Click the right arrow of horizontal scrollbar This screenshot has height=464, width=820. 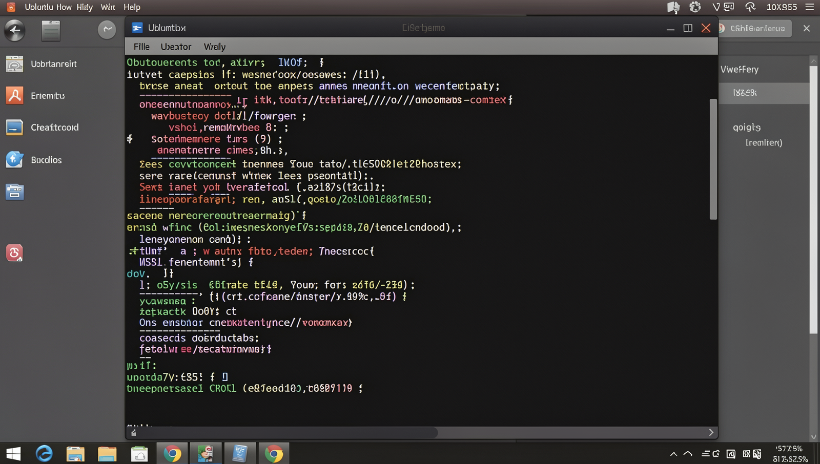coord(711,433)
